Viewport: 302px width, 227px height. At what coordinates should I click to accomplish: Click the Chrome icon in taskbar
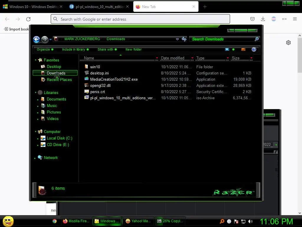click(55, 221)
